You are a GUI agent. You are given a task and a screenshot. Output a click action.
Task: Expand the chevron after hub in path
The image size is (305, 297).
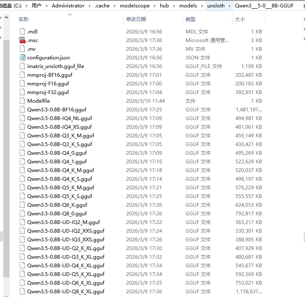174,6
